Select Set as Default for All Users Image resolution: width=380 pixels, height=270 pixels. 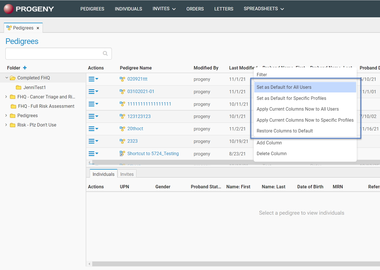click(284, 87)
